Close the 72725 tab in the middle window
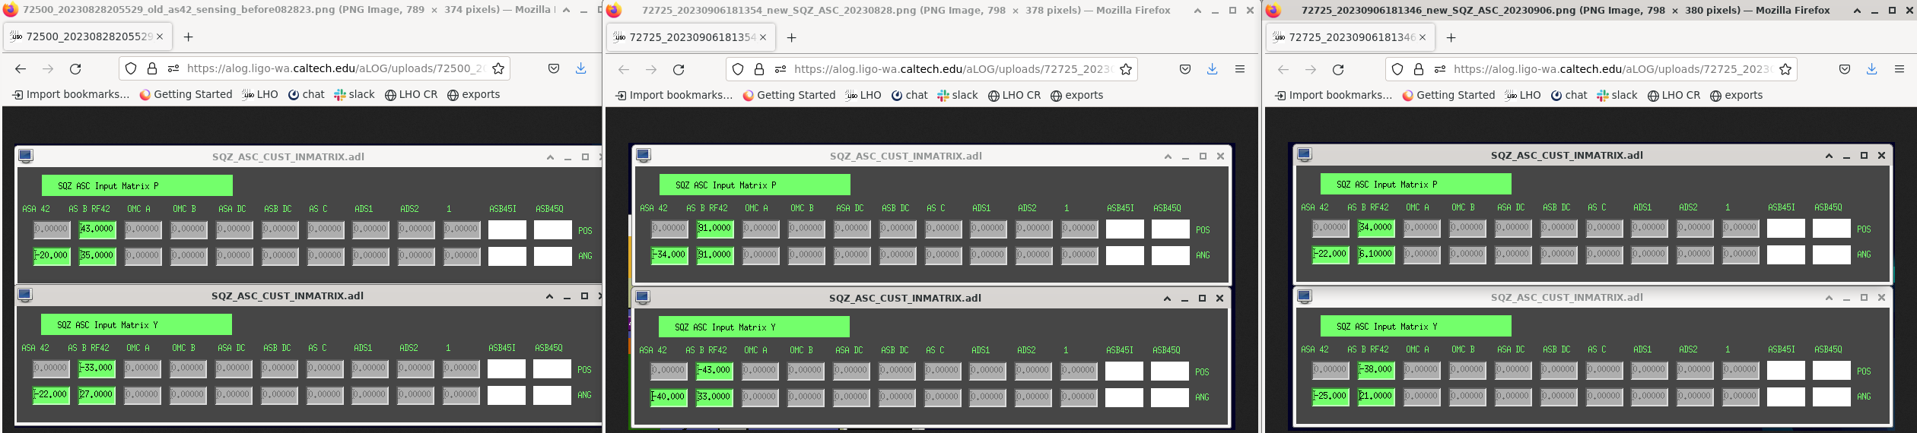The height and width of the screenshot is (433, 1917). (x=763, y=37)
